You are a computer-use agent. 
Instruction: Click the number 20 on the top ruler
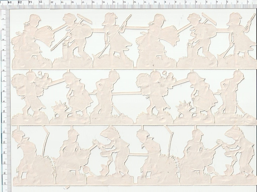[x=52, y=2]
